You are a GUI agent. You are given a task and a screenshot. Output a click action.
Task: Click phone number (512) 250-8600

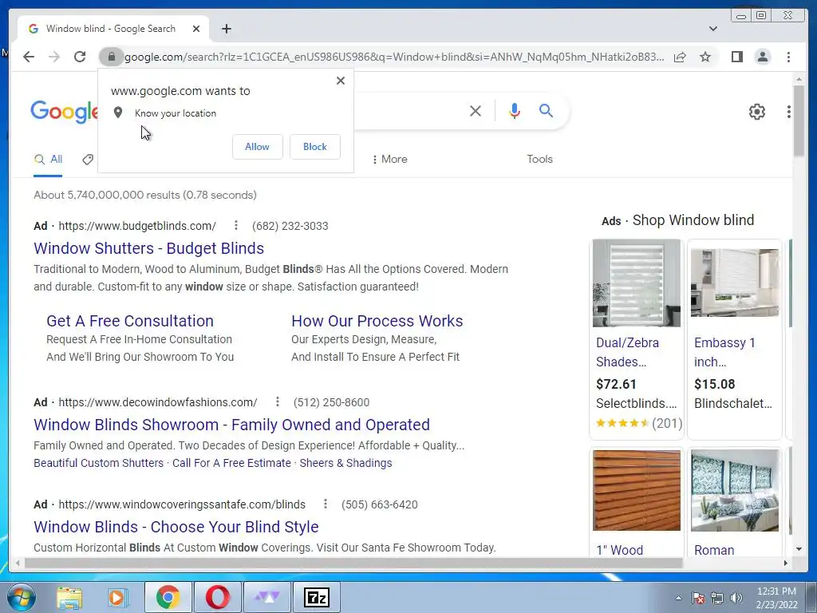(331, 402)
